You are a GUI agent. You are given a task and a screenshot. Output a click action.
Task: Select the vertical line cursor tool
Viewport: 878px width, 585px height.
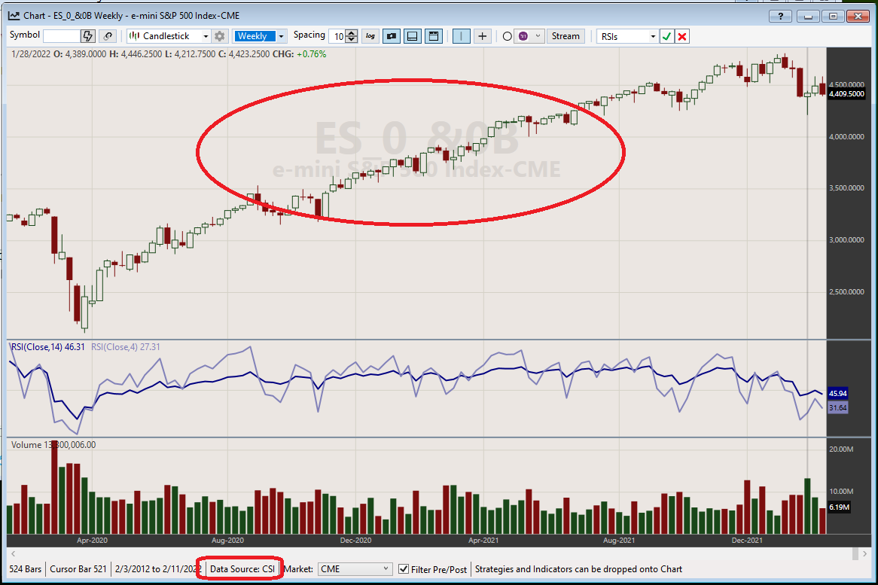coord(462,36)
